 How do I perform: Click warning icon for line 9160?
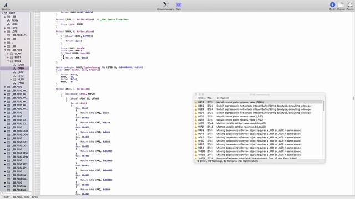click(x=196, y=123)
